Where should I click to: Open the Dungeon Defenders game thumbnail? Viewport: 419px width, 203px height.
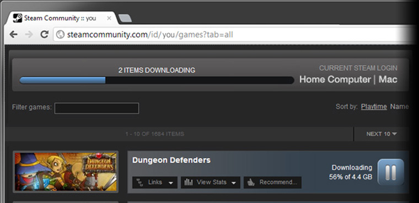(x=66, y=172)
